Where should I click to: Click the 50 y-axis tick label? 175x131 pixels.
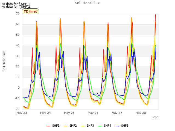coord(17,35)
